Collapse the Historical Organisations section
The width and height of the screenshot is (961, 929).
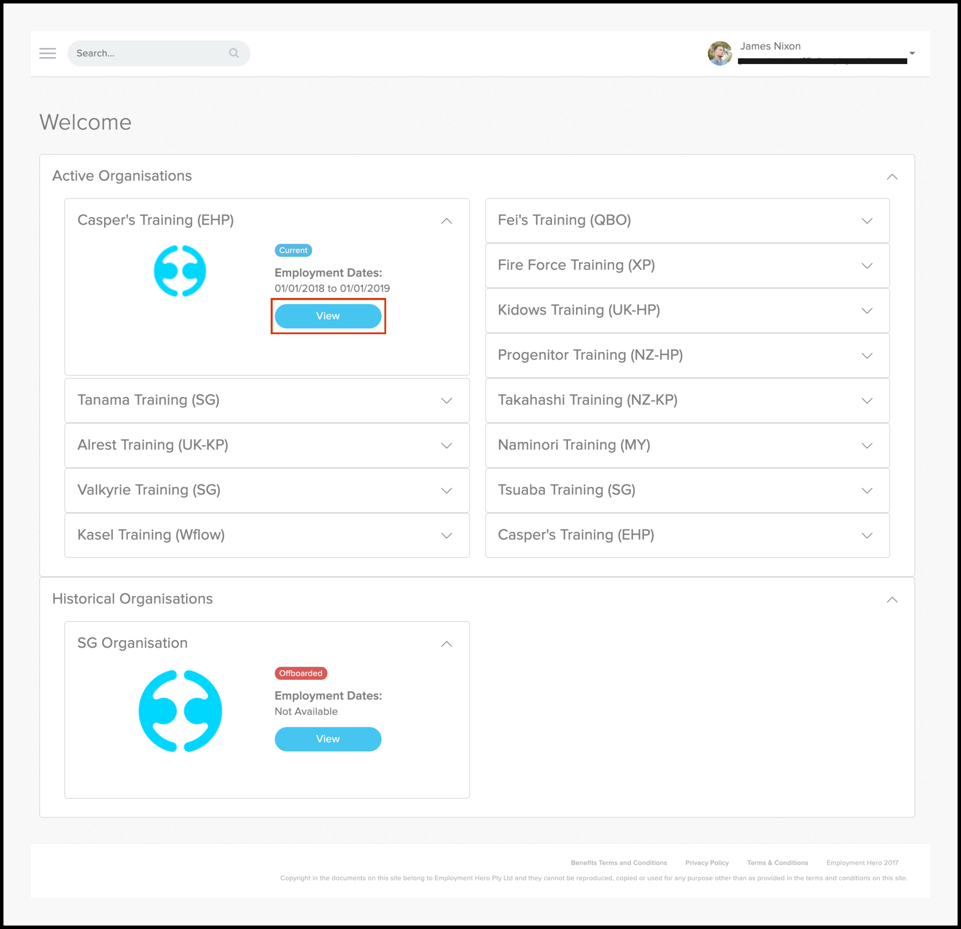click(x=892, y=600)
